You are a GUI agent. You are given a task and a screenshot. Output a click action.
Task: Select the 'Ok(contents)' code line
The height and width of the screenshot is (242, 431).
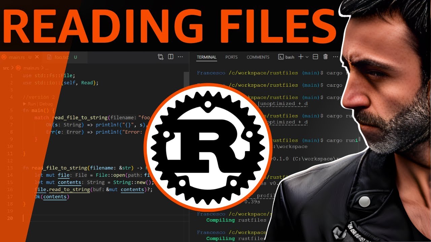tap(52, 197)
